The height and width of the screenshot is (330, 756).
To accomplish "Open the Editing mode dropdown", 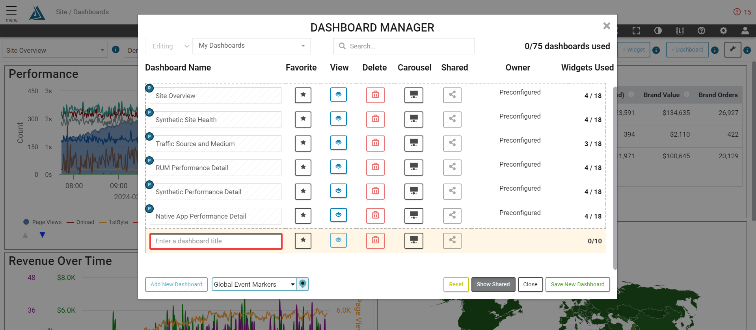I will pos(169,46).
